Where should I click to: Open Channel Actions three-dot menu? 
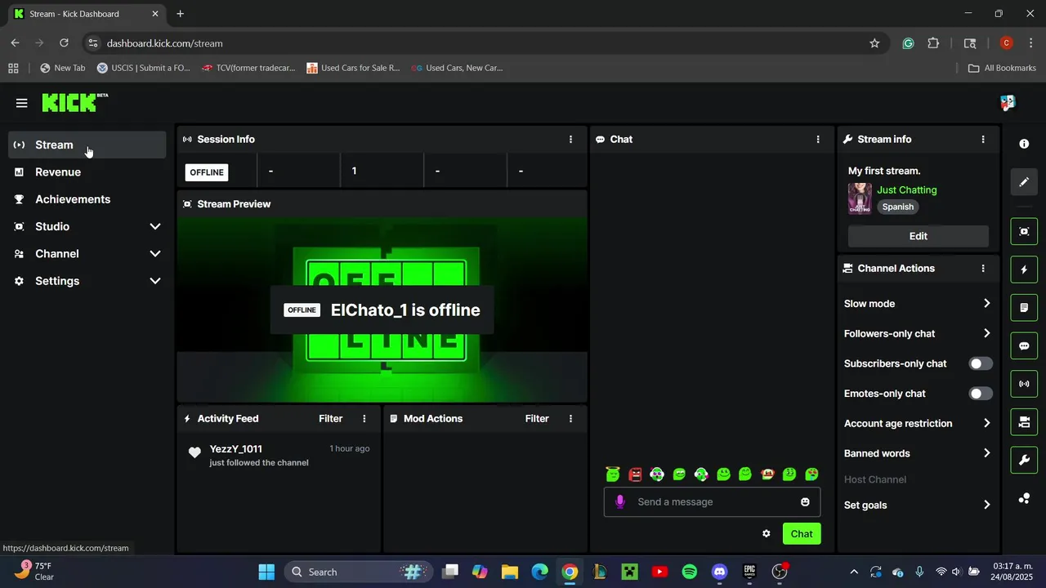click(983, 269)
